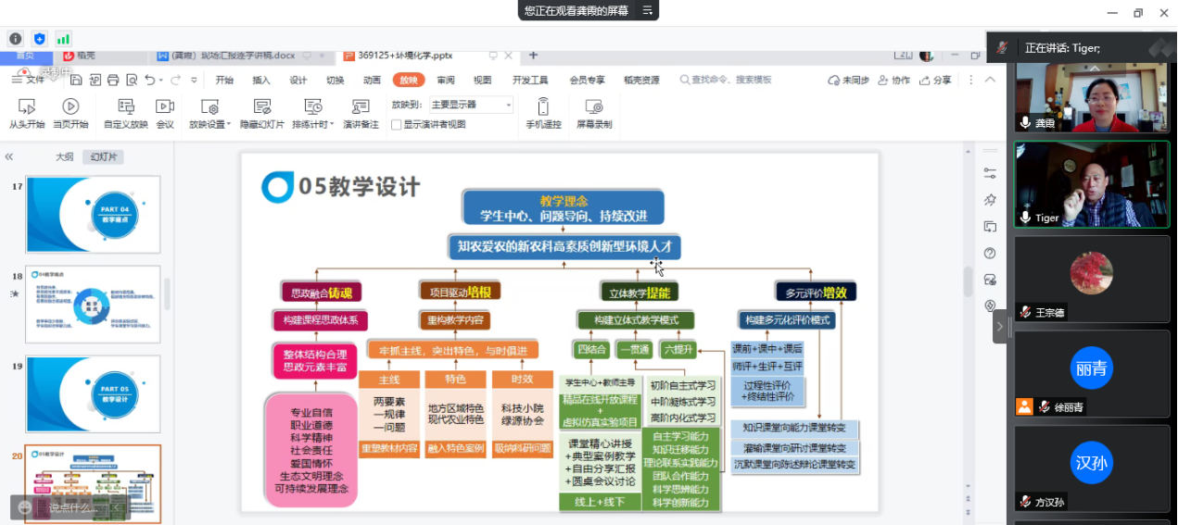Select slide 18 thumbnail in the panel
The image size is (1178, 525).
[93, 304]
